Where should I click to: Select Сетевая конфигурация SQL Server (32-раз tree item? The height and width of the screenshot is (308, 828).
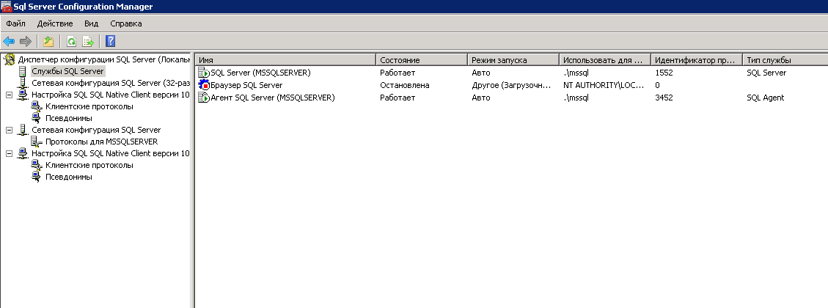click(x=110, y=83)
